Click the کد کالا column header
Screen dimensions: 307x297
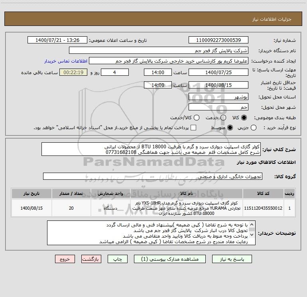point(263,193)
